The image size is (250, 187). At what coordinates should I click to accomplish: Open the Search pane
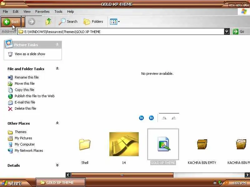[x=68, y=22]
